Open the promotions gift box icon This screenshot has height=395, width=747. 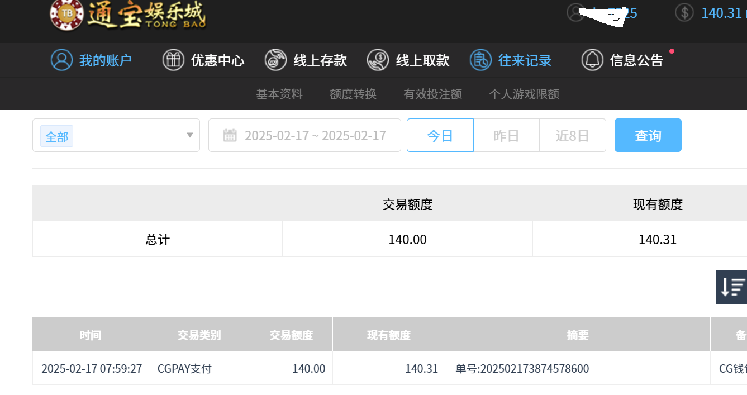[x=173, y=60]
